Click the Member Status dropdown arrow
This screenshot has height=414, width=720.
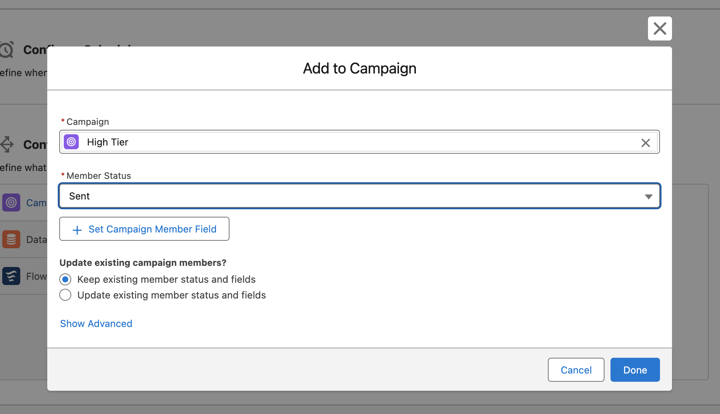648,196
